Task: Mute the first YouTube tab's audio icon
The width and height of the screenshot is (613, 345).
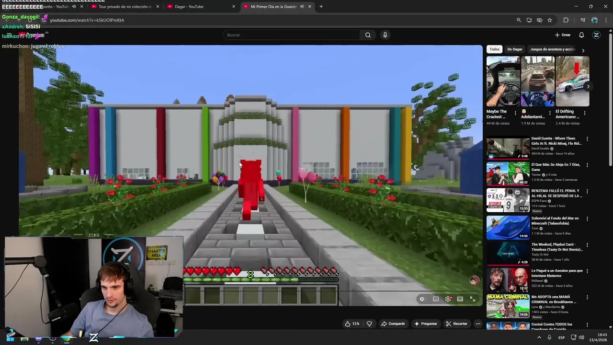Action: [74, 7]
